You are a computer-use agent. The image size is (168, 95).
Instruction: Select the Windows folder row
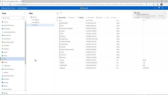[x=111, y=58]
